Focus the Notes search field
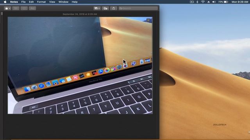 pyautogui.click(x=138, y=8)
